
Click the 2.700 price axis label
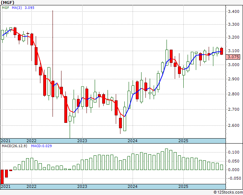pos(234,109)
